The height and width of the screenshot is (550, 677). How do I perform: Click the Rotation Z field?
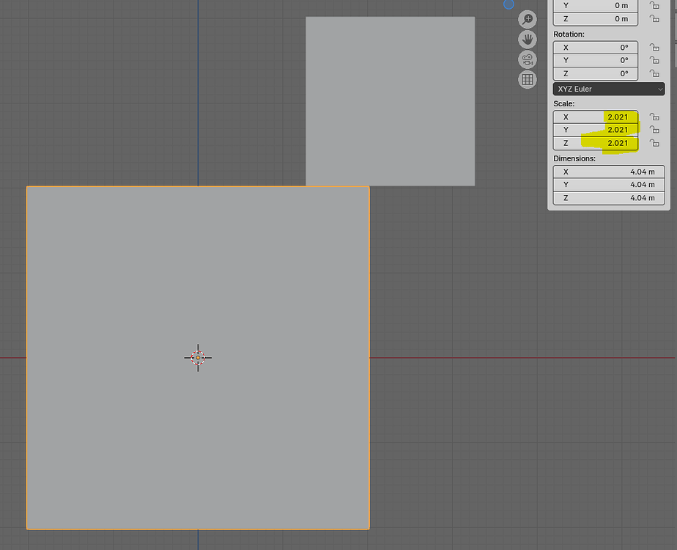(x=596, y=73)
